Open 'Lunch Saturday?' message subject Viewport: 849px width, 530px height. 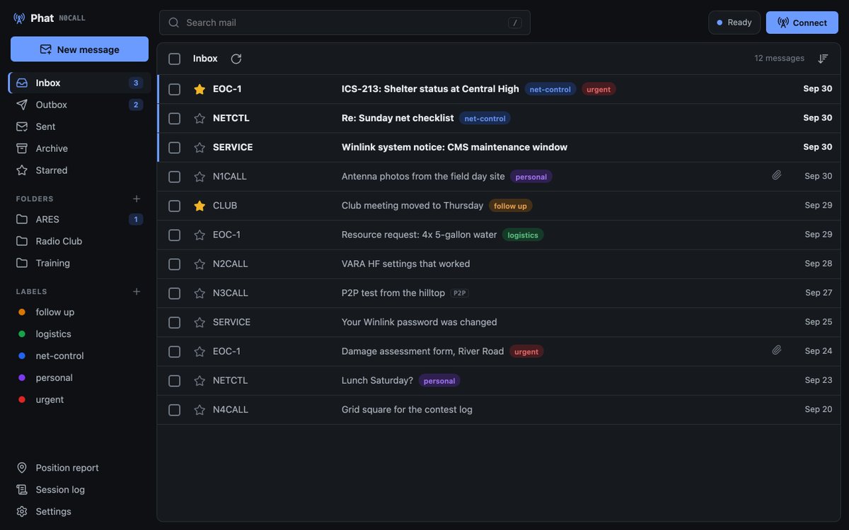pyautogui.click(x=377, y=380)
